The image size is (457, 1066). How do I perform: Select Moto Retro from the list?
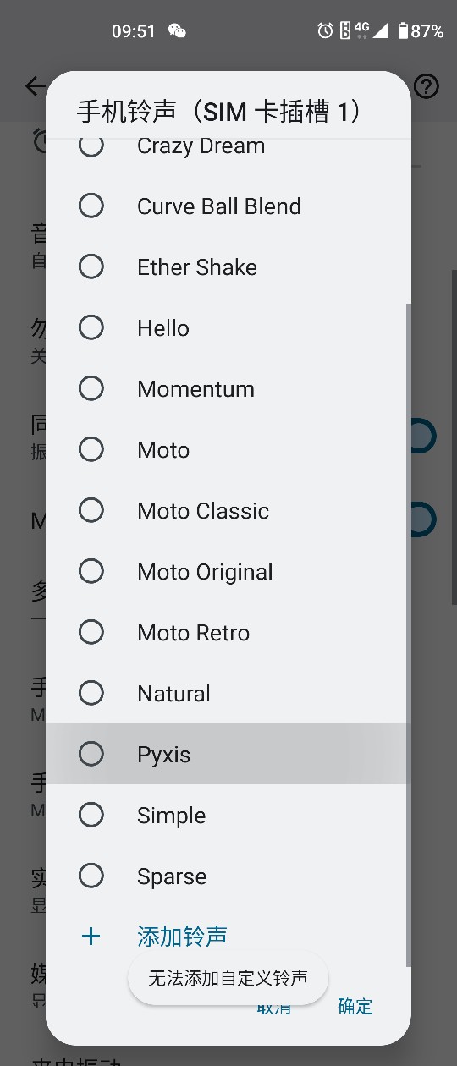(x=226, y=632)
